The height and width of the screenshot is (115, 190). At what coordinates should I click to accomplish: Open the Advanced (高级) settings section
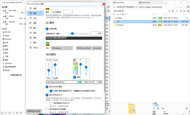pyautogui.click(x=35, y=43)
